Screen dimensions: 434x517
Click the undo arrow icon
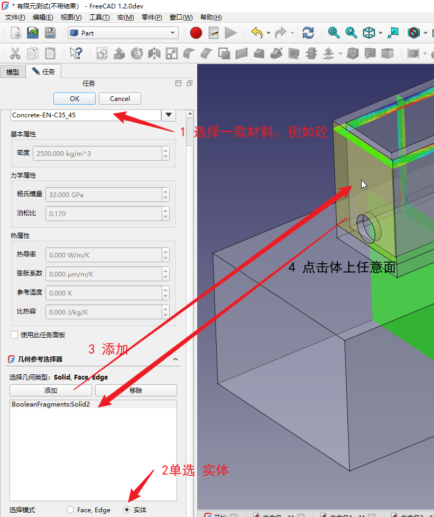point(257,33)
